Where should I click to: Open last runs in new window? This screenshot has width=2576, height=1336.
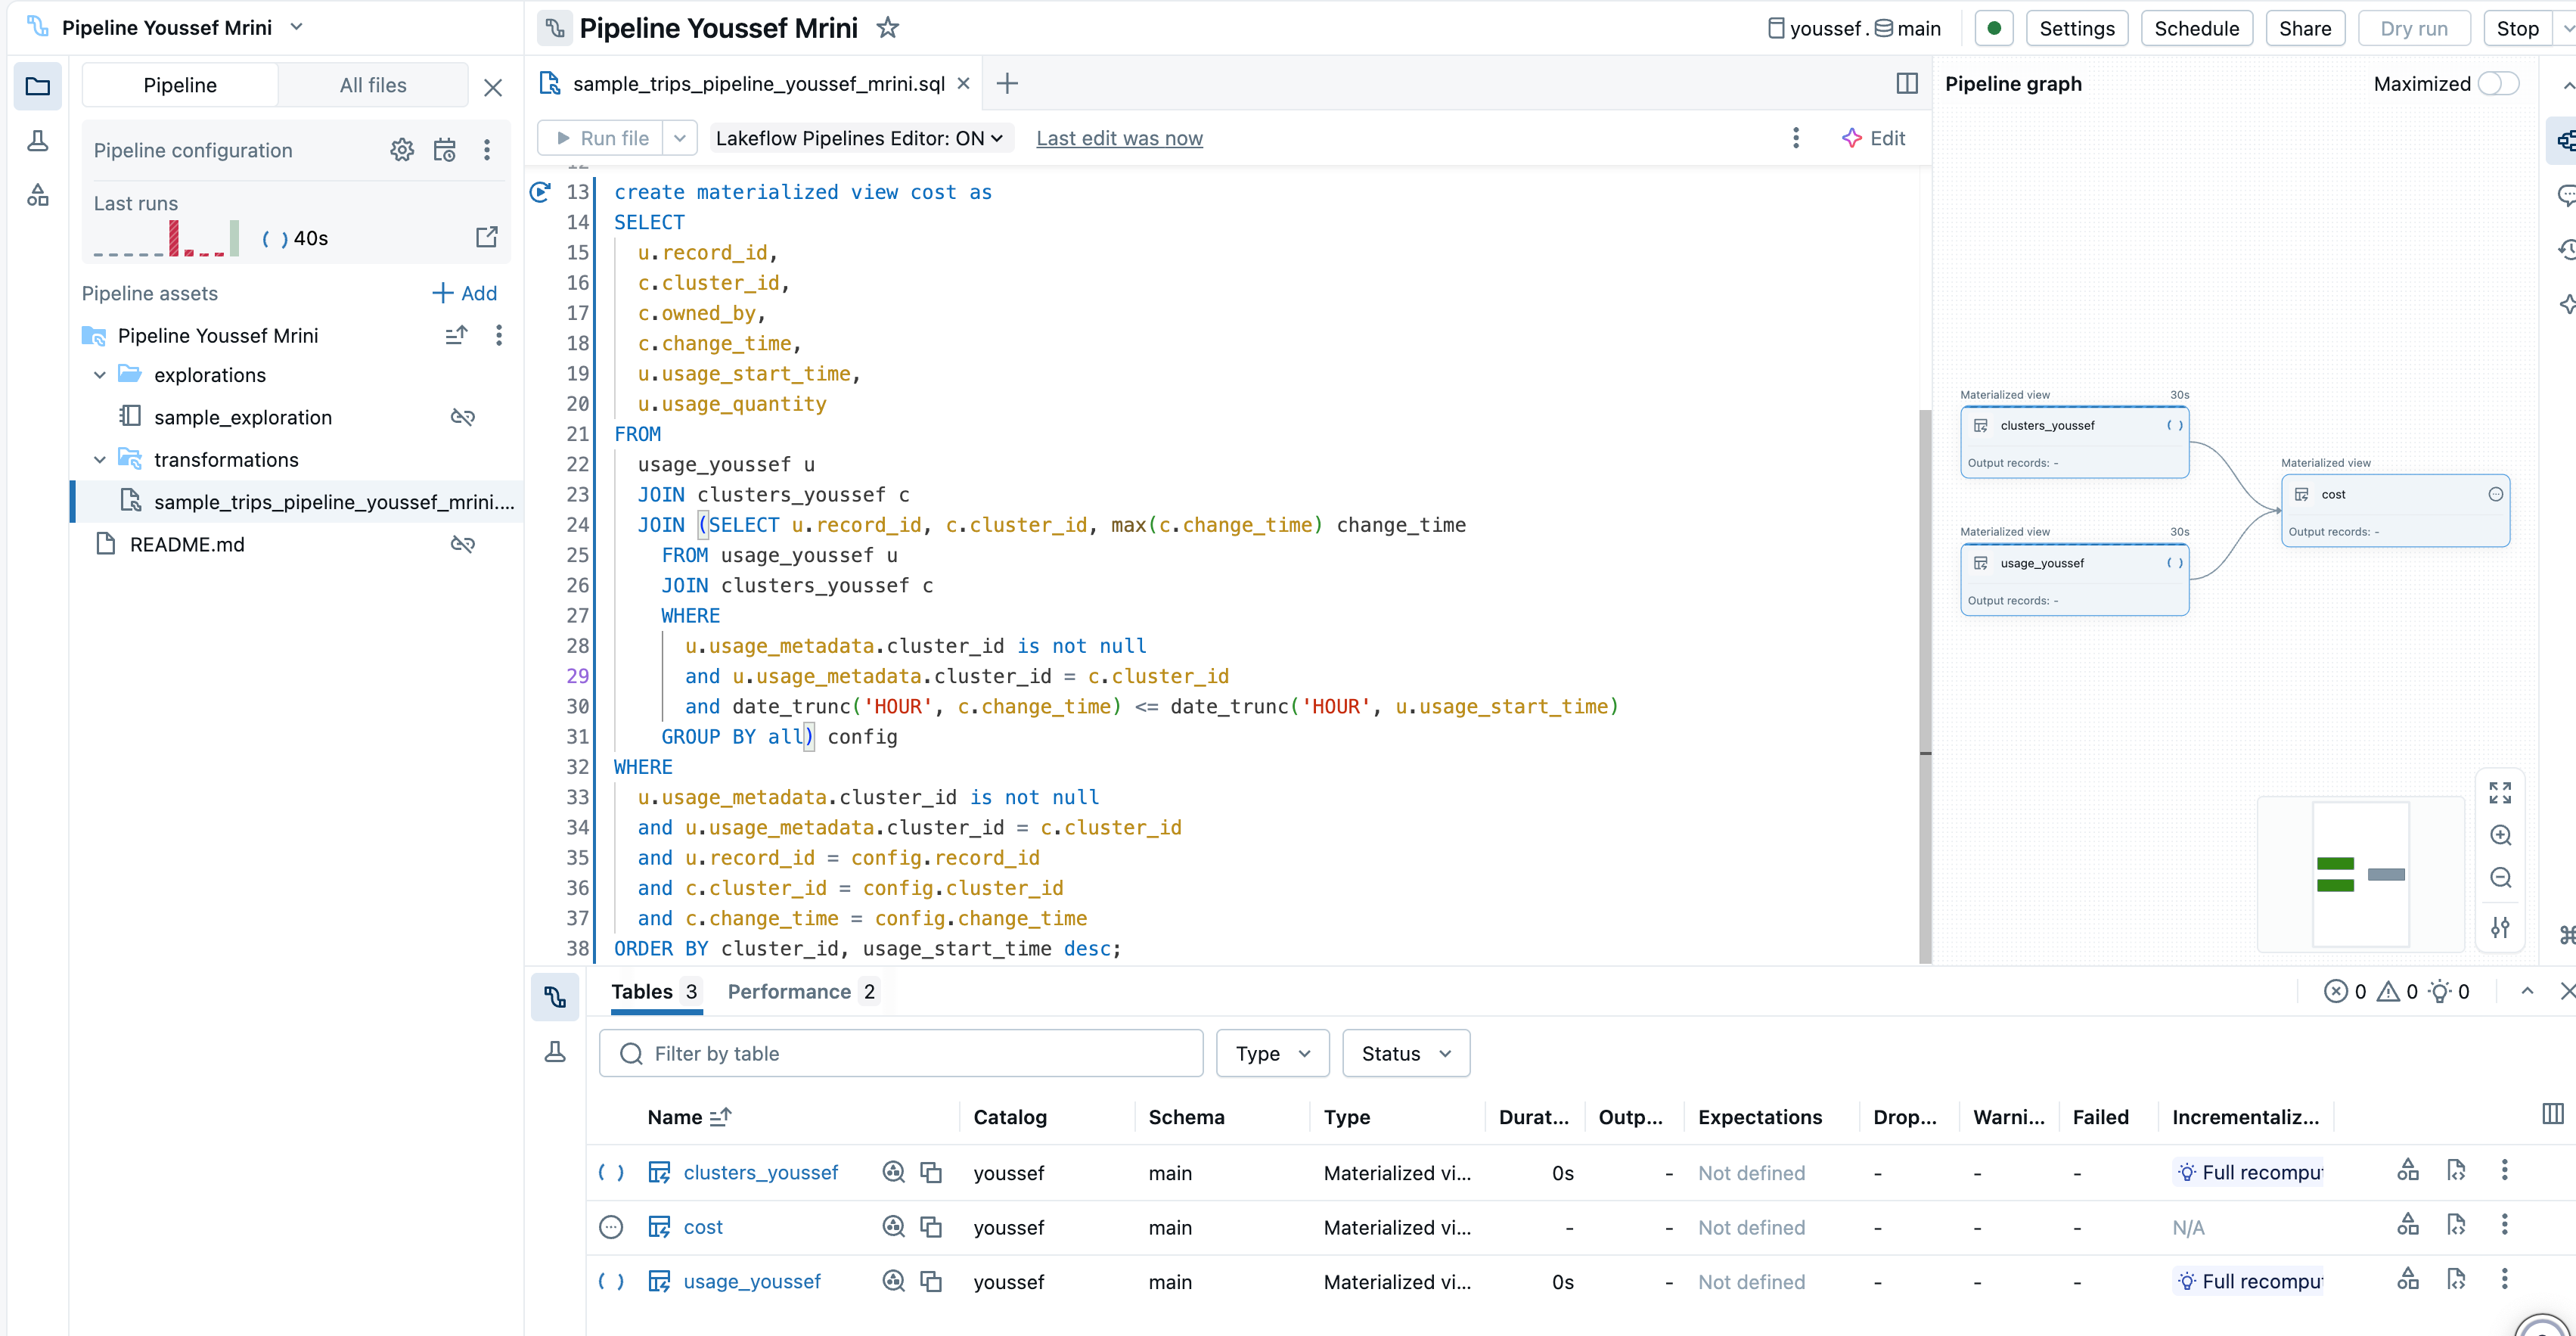(486, 238)
